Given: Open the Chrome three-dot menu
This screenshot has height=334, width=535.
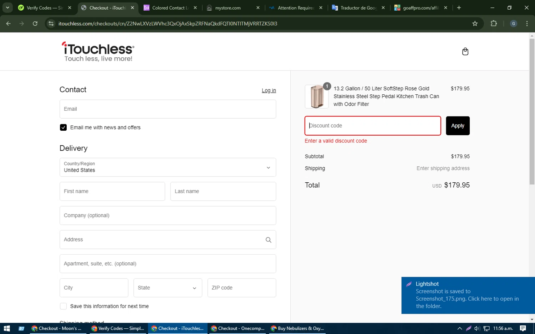Looking at the screenshot, I should pos(527,24).
